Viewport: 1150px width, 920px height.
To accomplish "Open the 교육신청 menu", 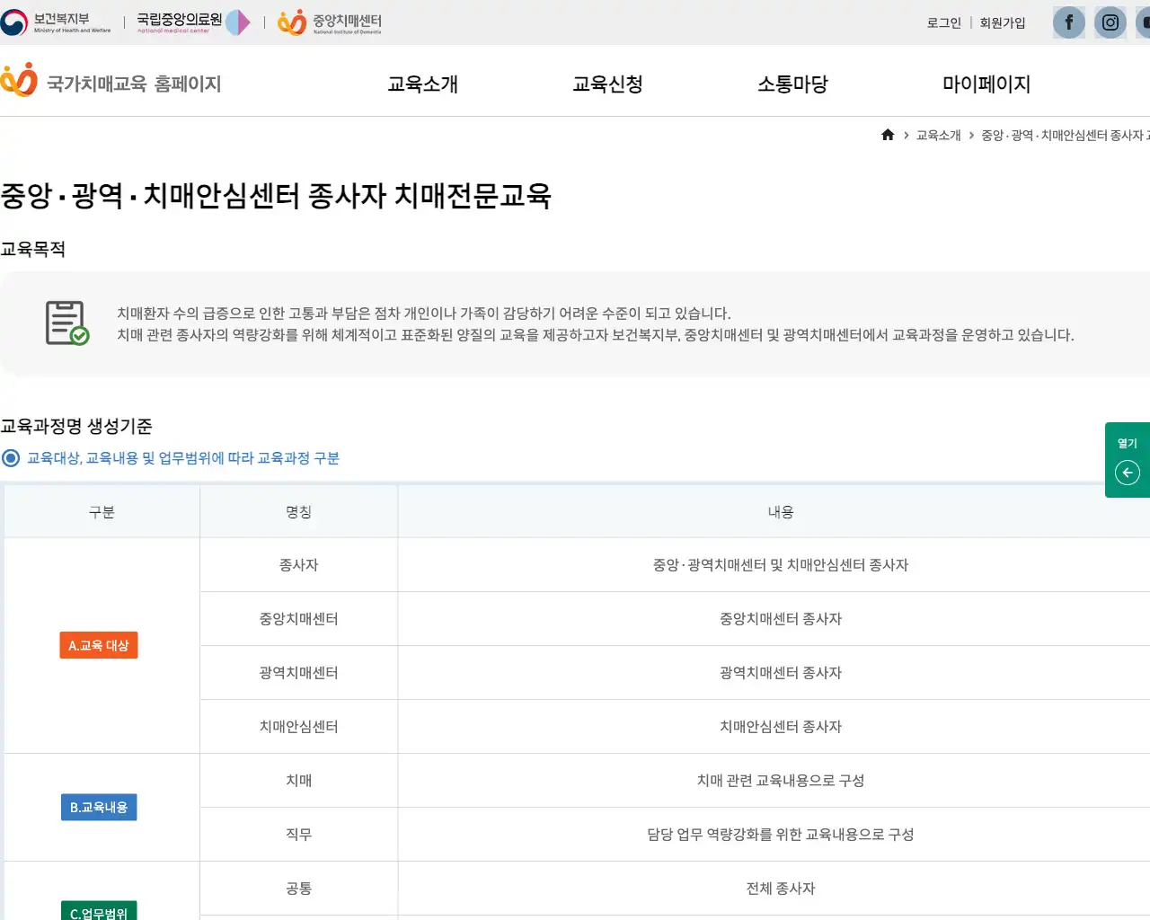I will click(607, 84).
